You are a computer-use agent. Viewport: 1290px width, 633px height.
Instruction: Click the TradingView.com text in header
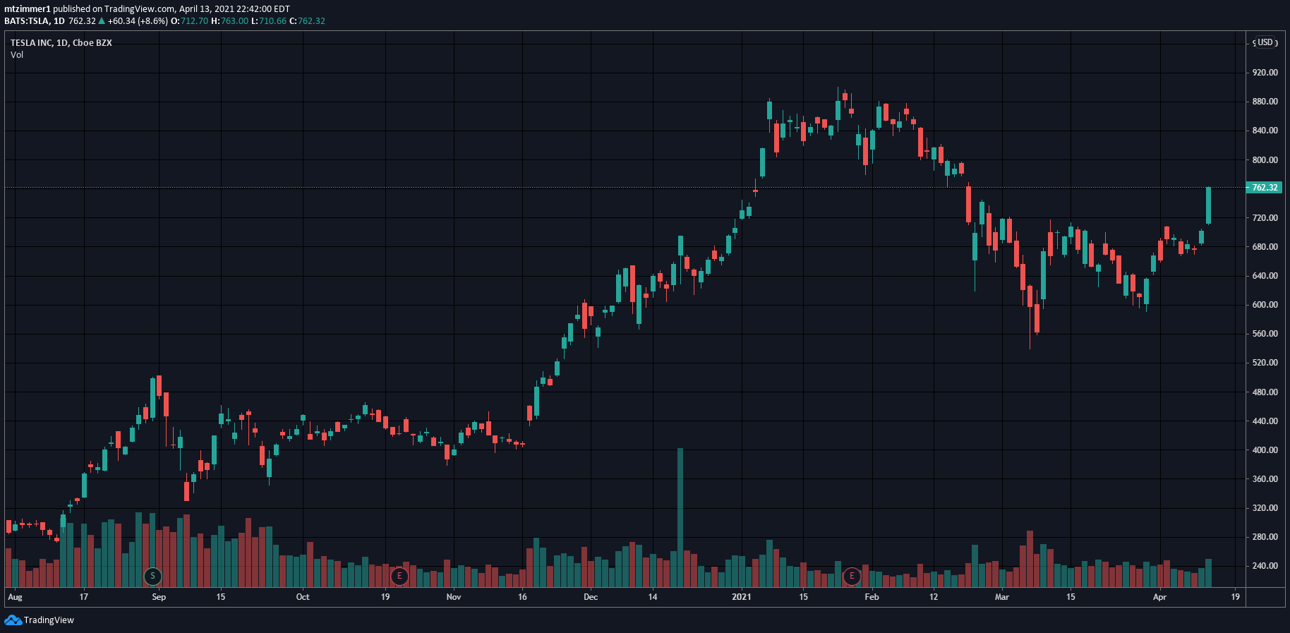139,9
